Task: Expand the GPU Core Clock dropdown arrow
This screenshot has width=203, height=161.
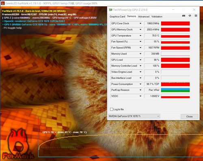Action: (x=140, y=24)
